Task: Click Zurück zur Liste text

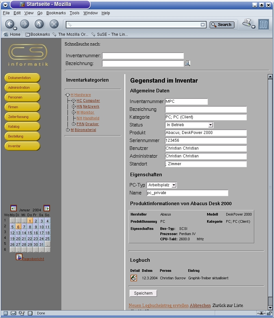Action: 228,305
